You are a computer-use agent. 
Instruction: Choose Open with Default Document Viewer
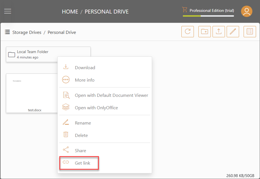(x=105, y=95)
